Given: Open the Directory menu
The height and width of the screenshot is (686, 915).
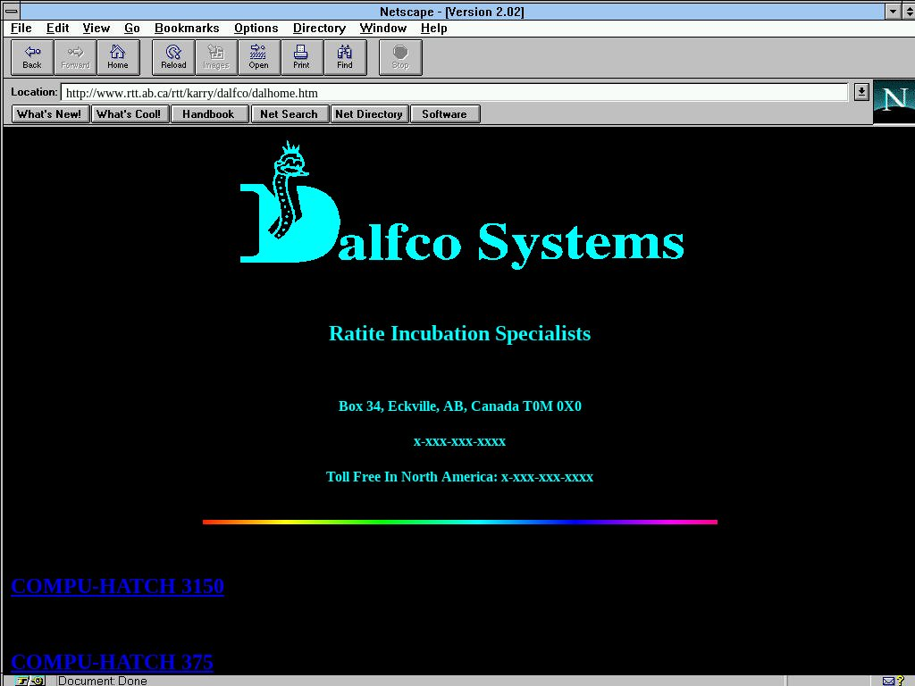Looking at the screenshot, I should (319, 29).
